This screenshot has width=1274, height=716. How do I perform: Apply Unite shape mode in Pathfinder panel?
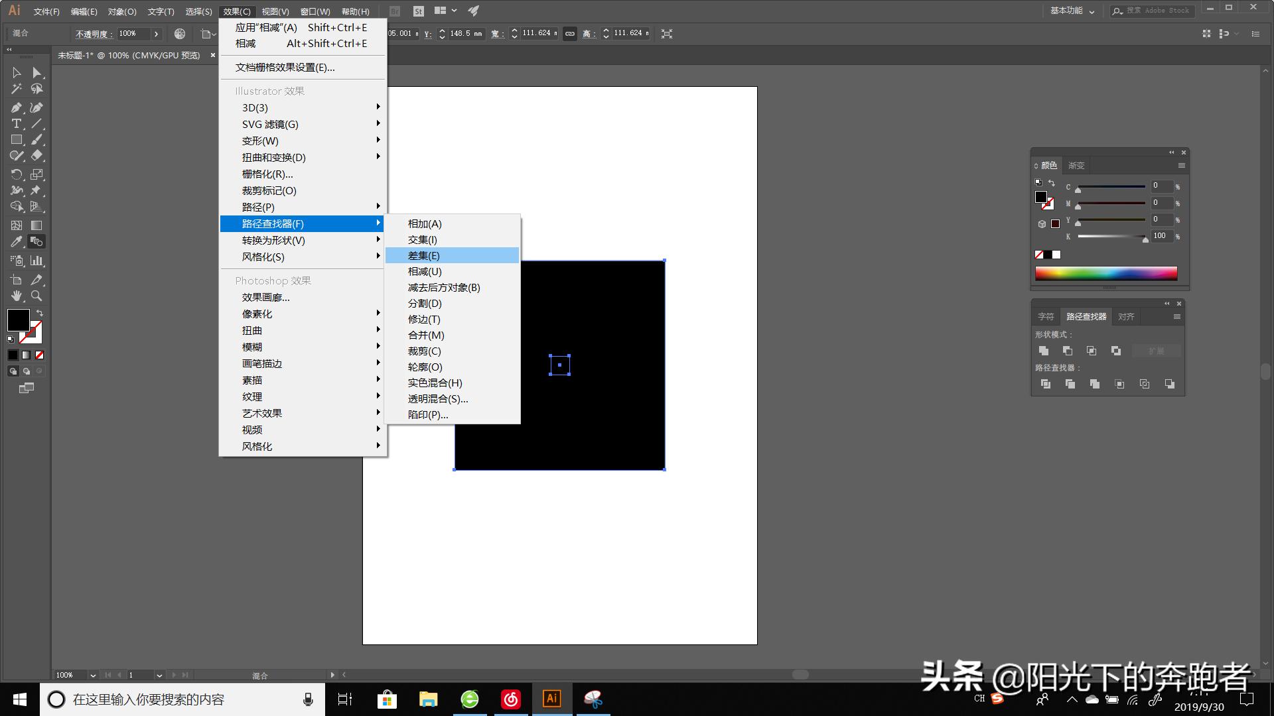click(x=1044, y=351)
